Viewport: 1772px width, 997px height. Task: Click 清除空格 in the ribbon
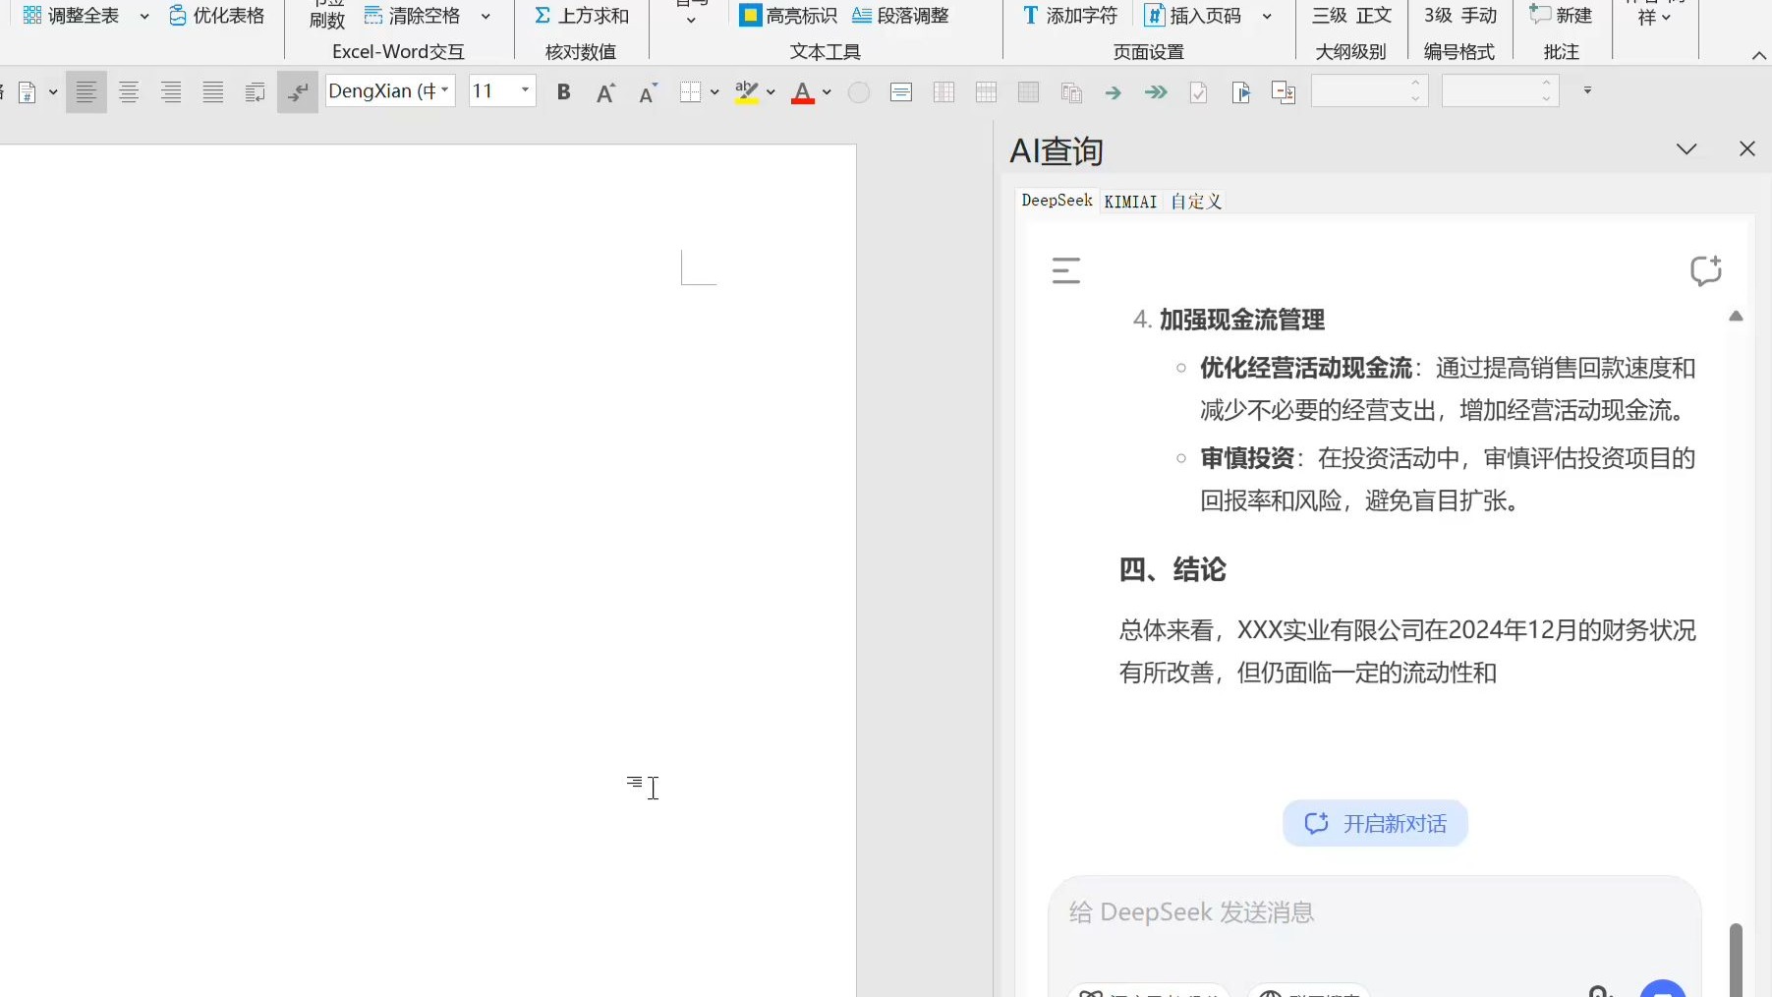point(413,16)
